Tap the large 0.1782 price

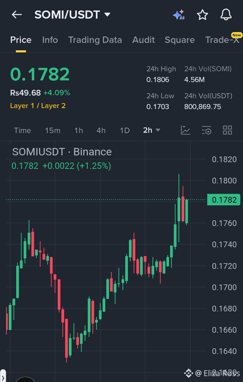click(40, 74)
